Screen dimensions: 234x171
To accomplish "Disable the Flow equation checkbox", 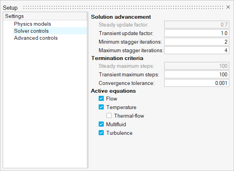I will pyautogui.click(x=101, y=99).
